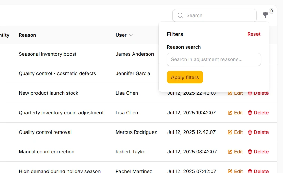Click date Jul 12, 2025 07:42:07
Screen dimensions: 283x173
pos(192,171)
